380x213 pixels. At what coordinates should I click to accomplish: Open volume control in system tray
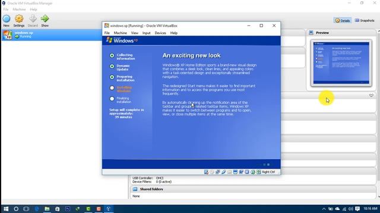click(351, 209)
